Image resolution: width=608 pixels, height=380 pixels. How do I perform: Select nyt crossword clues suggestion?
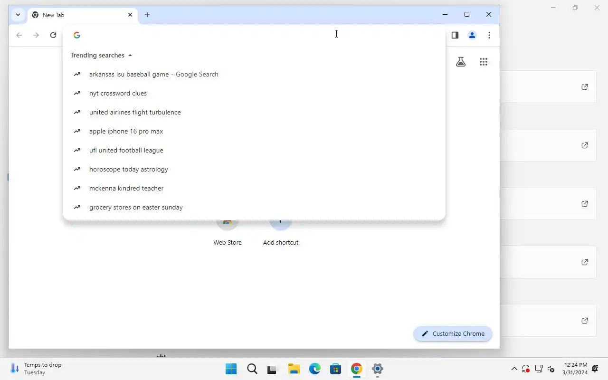coord(254,93)
